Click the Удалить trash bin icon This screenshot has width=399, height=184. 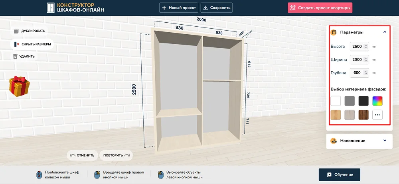[x=15, y=57]
